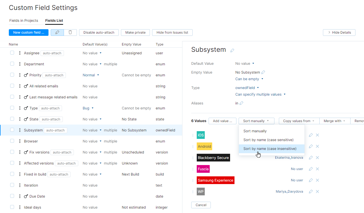Select the Browser field checkbox
The image size is (364, 213).
tap(12, 141)
